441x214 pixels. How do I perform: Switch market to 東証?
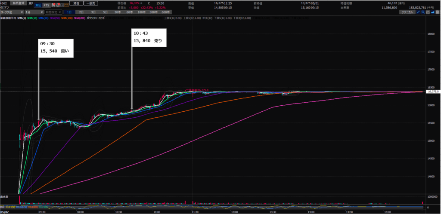[x=38, y=5]
